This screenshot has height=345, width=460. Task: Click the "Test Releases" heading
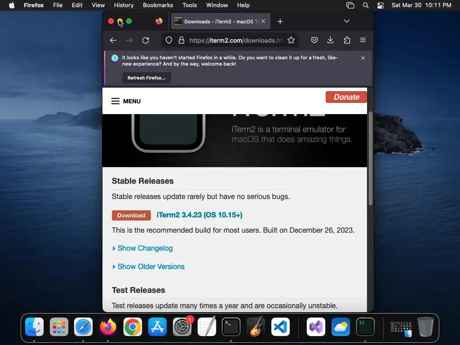[138, 290]
